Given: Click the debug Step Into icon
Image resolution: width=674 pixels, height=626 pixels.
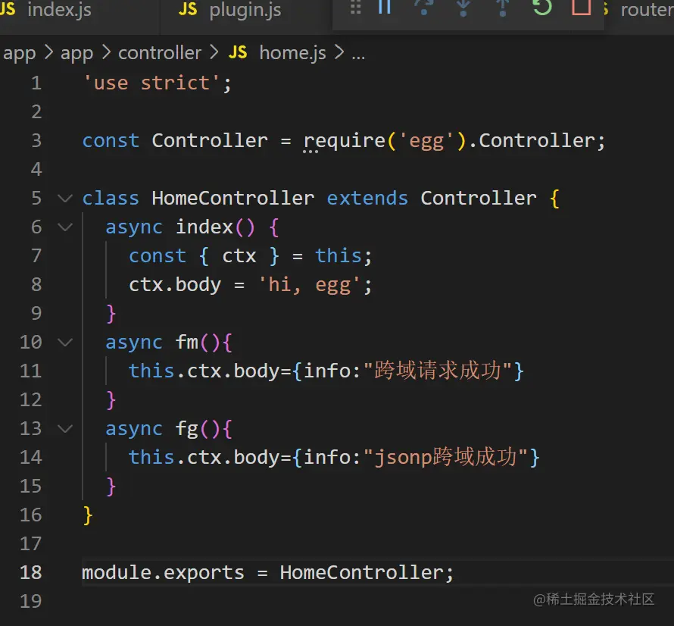Looking at the screenshot, I should pos(463,8).
